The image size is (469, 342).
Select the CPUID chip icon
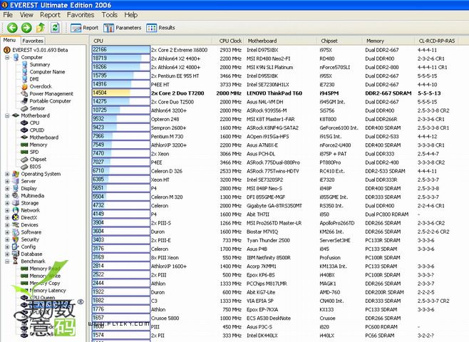(x=24, y=130)
